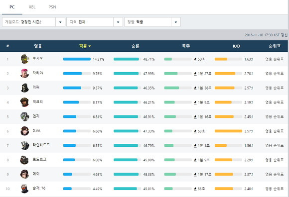
Task: Click the 영웅 column header
Action: click(38, 46)
